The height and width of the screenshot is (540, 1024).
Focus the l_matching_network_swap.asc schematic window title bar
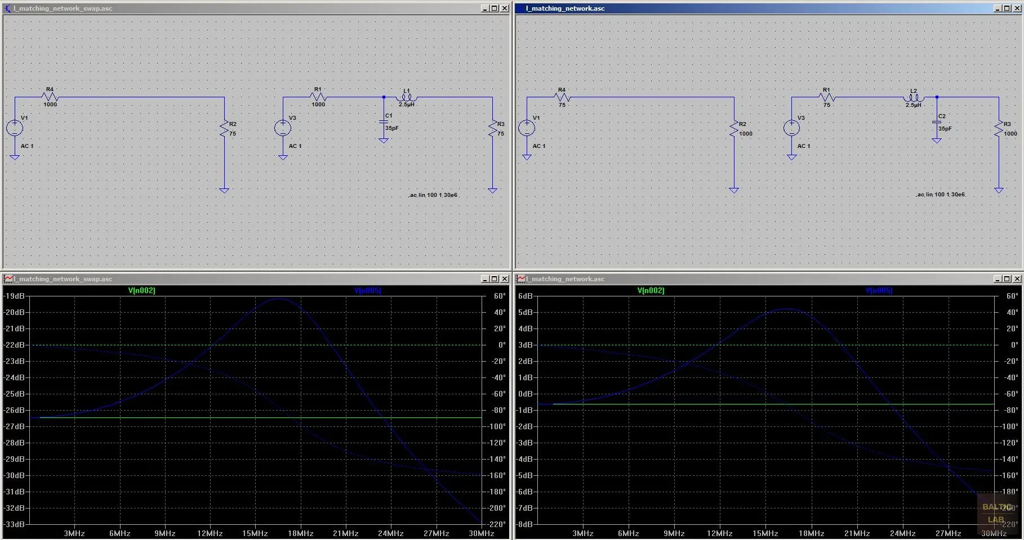[x=225, y=8]
